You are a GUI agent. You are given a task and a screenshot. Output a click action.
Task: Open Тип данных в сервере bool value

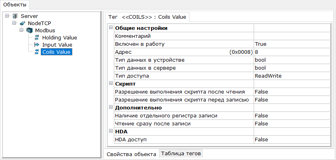tap(292, 68)
